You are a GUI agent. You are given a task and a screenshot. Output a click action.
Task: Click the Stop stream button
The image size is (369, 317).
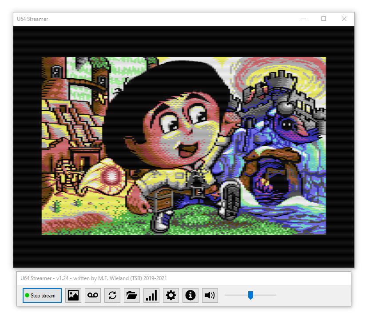42,296
